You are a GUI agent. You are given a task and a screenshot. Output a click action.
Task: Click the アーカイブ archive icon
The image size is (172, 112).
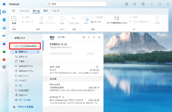click(x=50, y=18)
